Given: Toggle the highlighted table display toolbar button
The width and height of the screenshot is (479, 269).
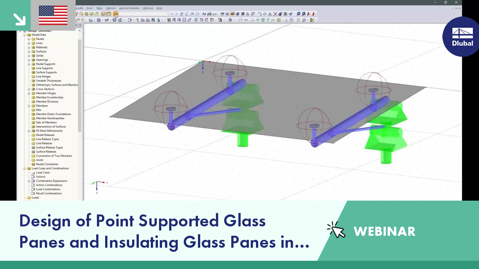Looking at the screenshot, I should coord(103,14).
